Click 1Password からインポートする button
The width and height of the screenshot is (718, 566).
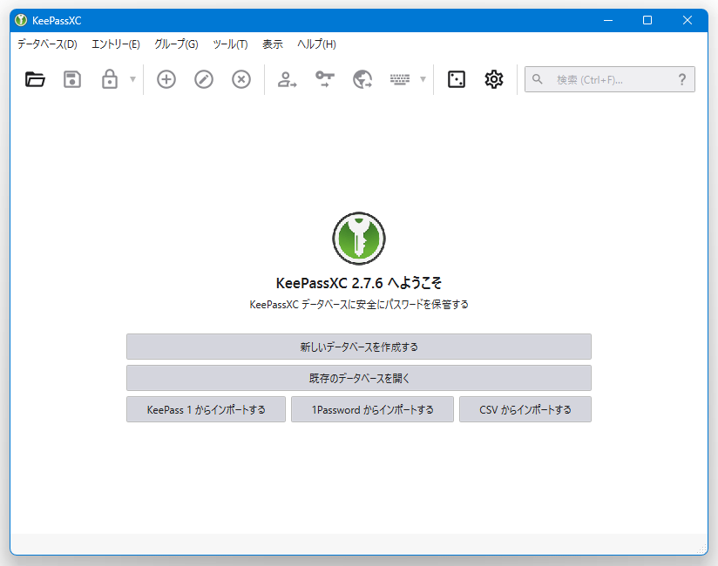pos(372,409)
